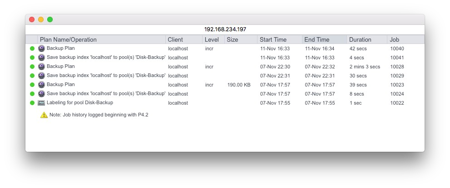Sort jobs by the Duration column
The height and width of the screenshot is (188, 450).
(360, 40)
